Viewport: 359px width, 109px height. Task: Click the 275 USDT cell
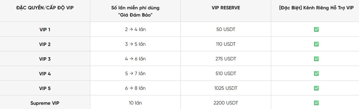coord(226,59)
